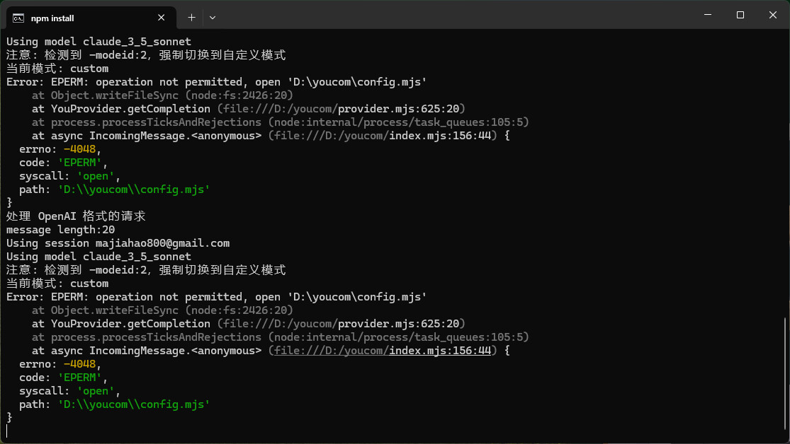The height and width of the screenshot is (444, 790).
Task: Expand the new tab profile dropdown chevron
Action: pos(213,17)
